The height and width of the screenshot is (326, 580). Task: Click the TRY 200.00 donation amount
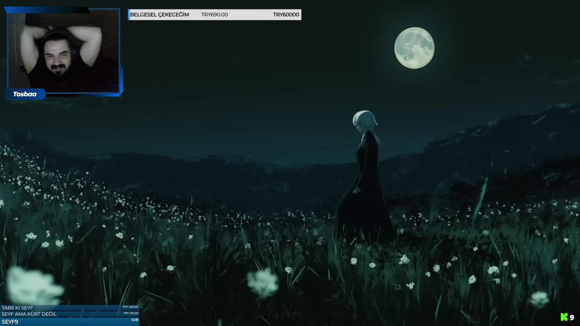tap(130, 307)
